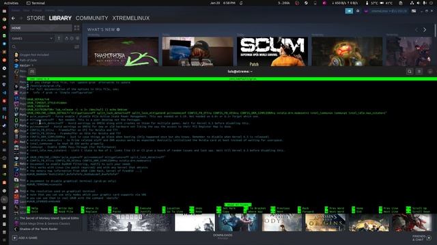Select Path of Exile in game list
This screenshot has height=245, width=437.
tap(28, 60)
